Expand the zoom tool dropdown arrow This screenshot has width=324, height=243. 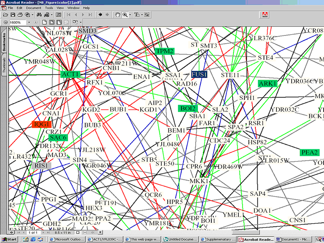tap(130, 15)
